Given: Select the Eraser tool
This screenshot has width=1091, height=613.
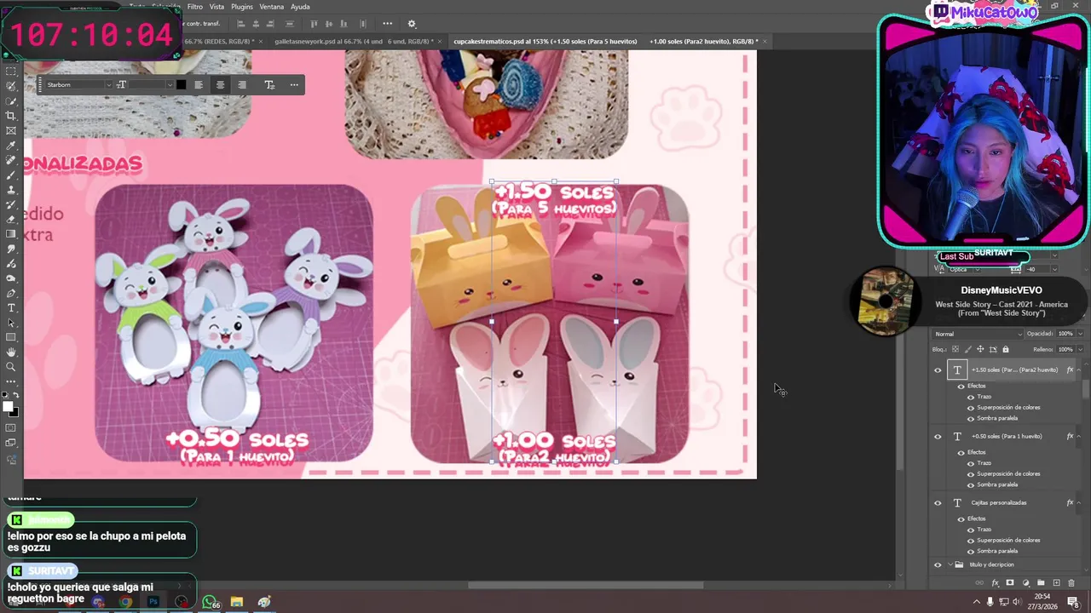Looking at the screenshot, I should (x=11, y=219).
